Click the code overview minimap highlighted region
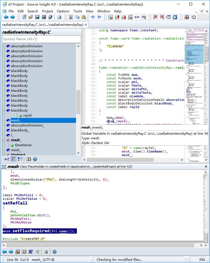 (194, 54)
